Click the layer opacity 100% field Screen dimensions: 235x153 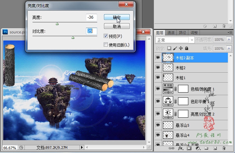click(x=220, y=40)
